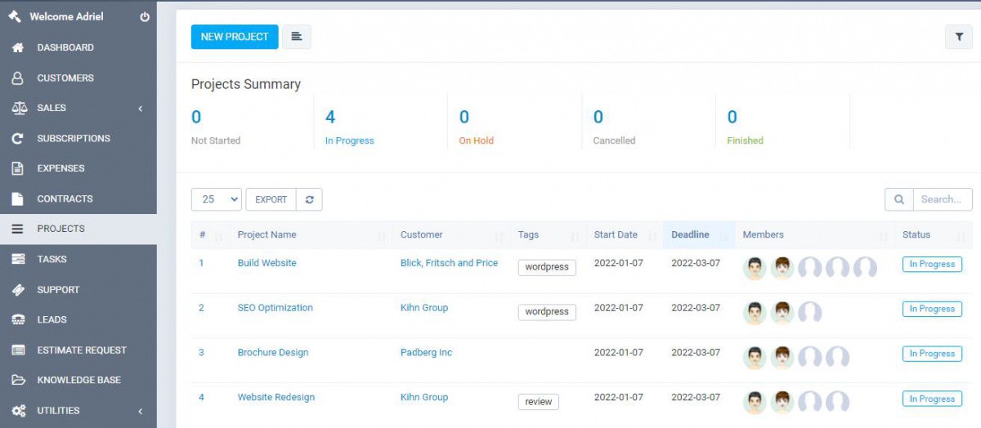Click the Dashboard home icon in sidebar
This screenshot has width=981, height=428.
tap(18, 48)
